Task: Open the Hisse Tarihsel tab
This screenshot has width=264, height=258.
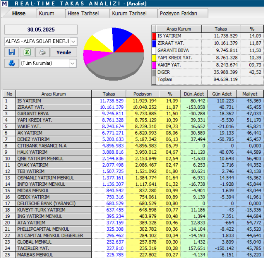Action: 83,13
